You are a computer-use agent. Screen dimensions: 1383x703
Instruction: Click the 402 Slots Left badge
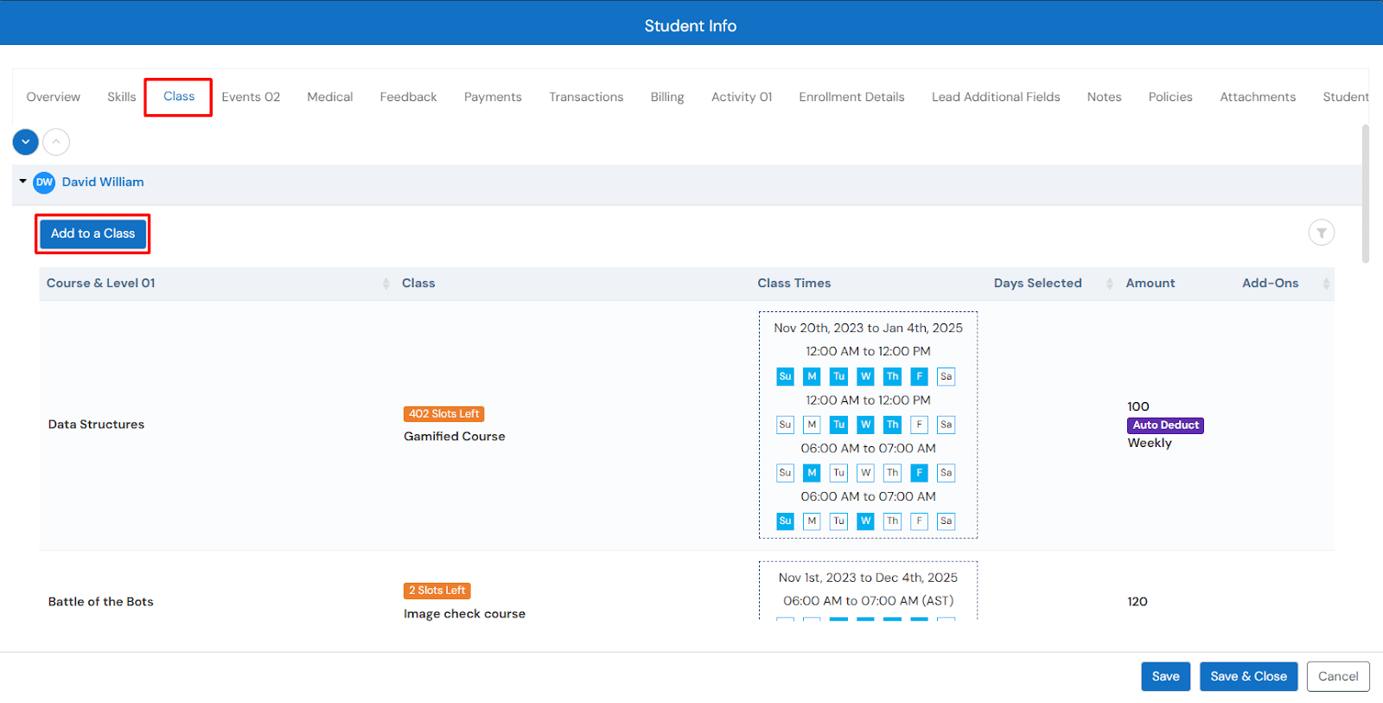point(443,414)
